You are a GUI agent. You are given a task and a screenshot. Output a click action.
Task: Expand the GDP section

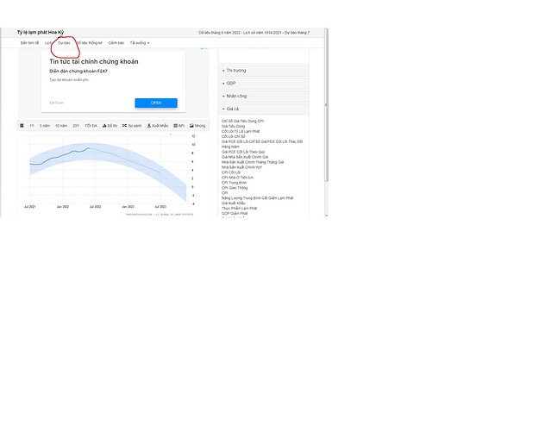pos(231,83)
